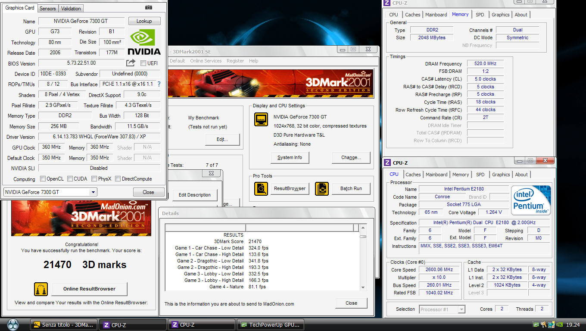
Task: Click the Online ResultBrowser button
Action: pos(89,289)
